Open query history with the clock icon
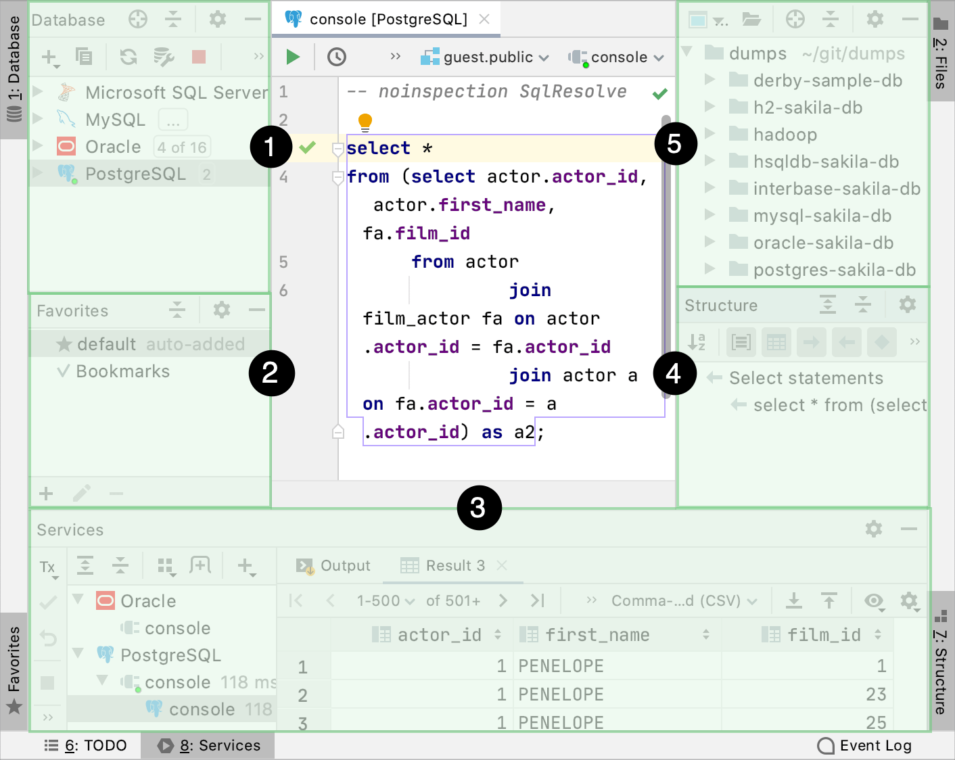This screenshot has width=955, height=760. click(336, 57)
